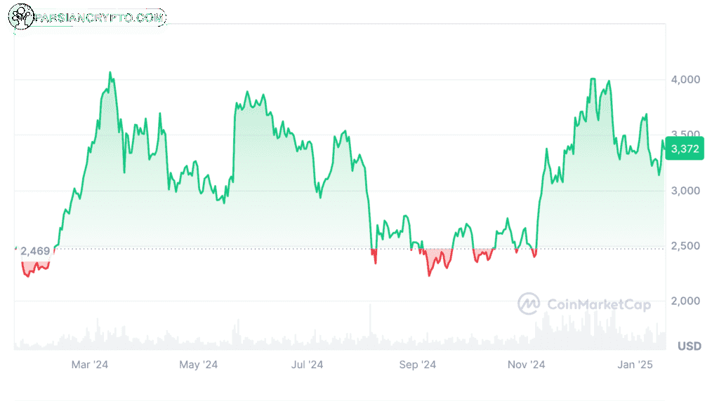
Task: Click the CoinMarketCap watermark text
Action: (599, 304)
